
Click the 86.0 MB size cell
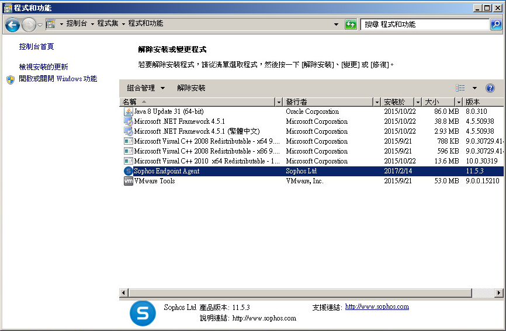[x=446, y=112]
